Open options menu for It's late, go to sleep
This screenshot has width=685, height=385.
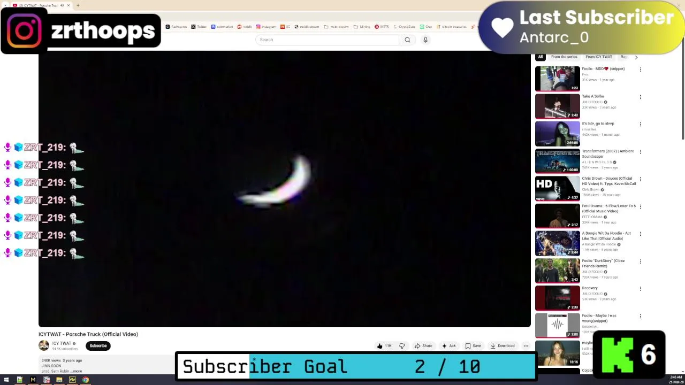click(640, 124)
